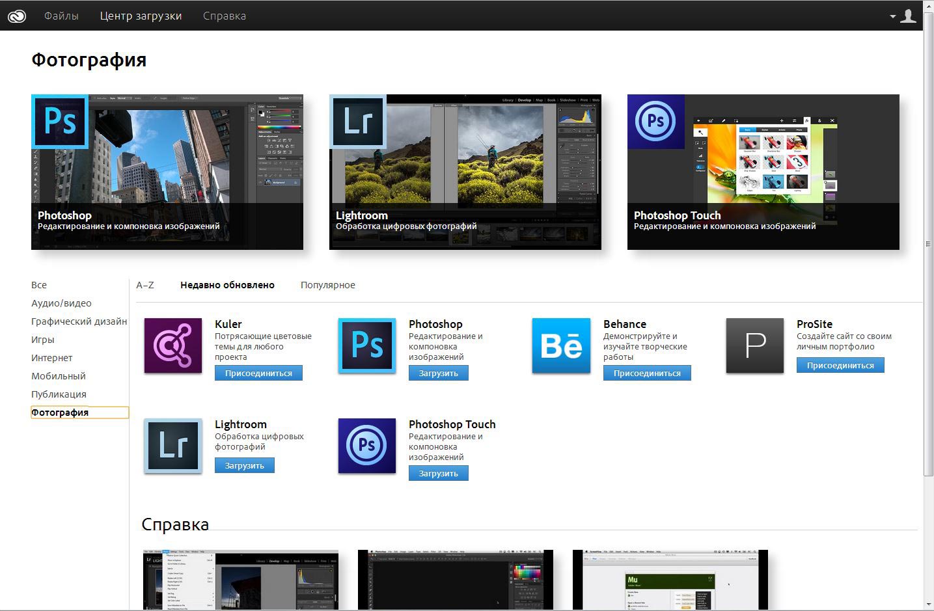
Task: Open the Lightroom title in app list
Action: click(241, 424)
